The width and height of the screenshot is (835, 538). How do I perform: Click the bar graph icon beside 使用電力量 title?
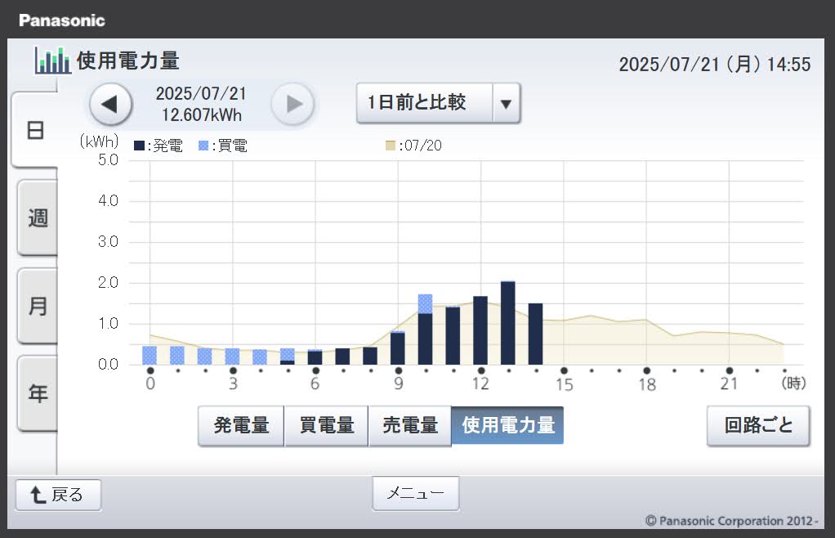52,61
